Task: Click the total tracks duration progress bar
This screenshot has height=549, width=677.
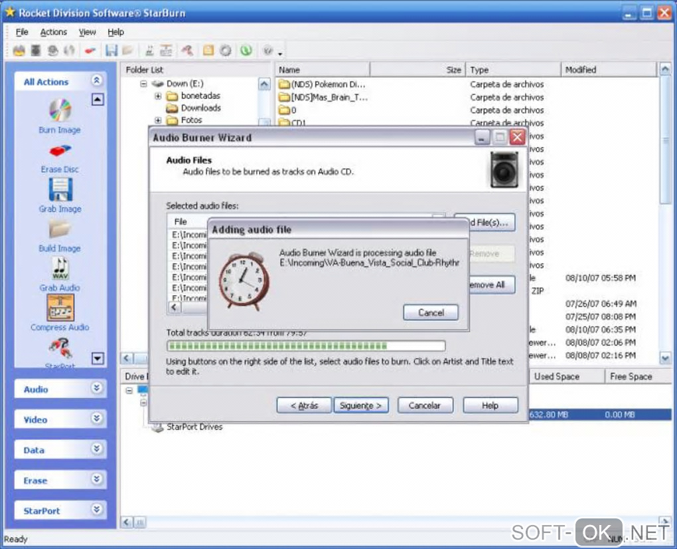Action: click(x=306, y=346)
